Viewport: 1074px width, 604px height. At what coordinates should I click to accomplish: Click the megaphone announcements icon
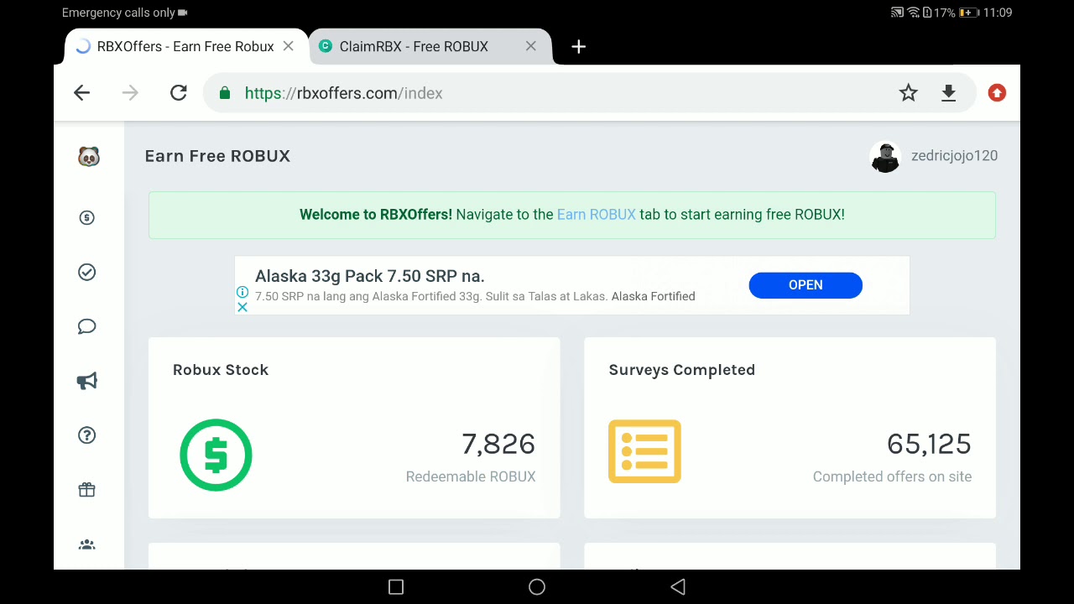coord(87,381)
